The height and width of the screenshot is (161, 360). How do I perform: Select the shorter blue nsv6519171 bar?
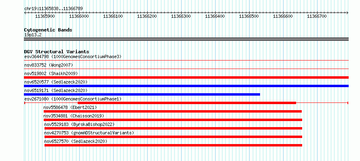tap(142, 94)
